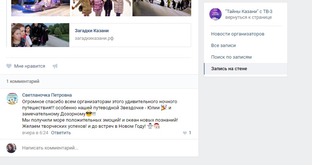
Task: Click your profile avatar near comment box
Action: tap(11, 148)
